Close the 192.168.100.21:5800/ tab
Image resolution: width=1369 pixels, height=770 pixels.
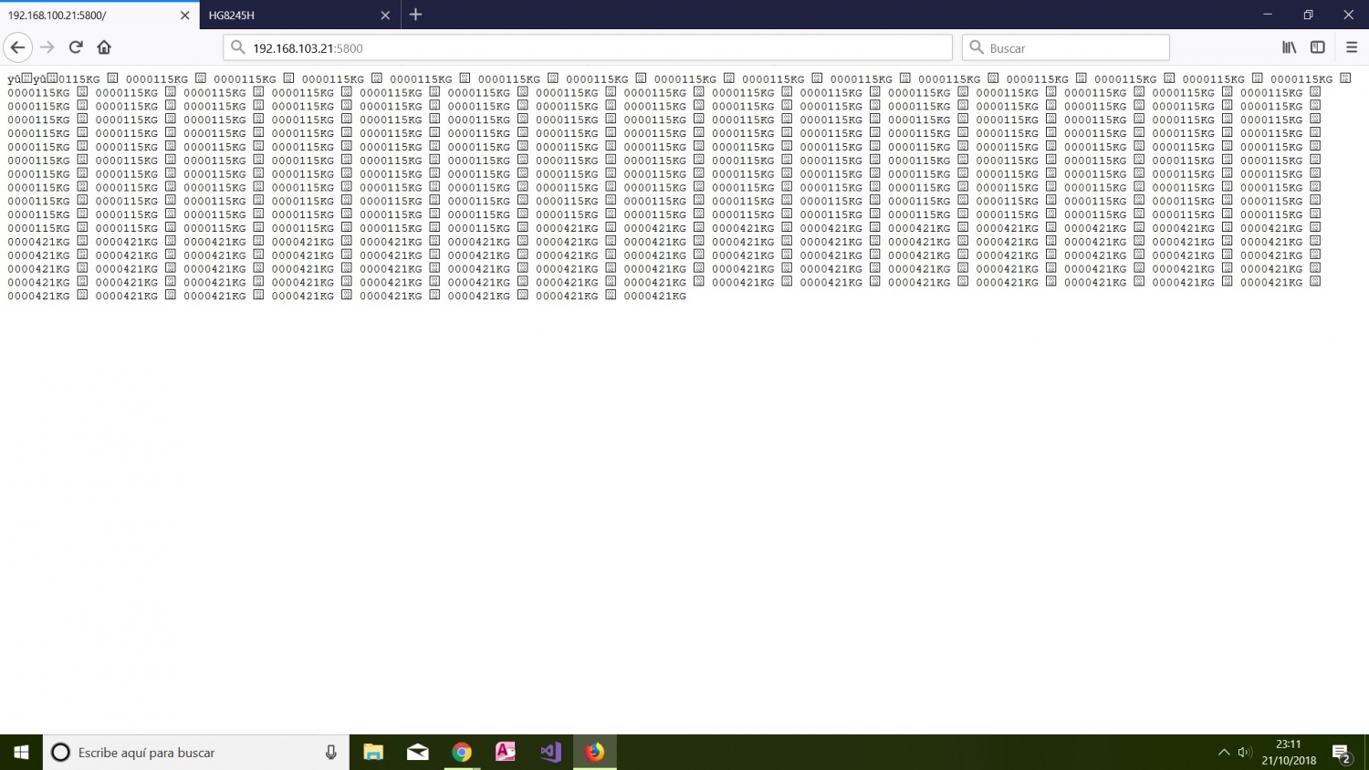(184, 16)
